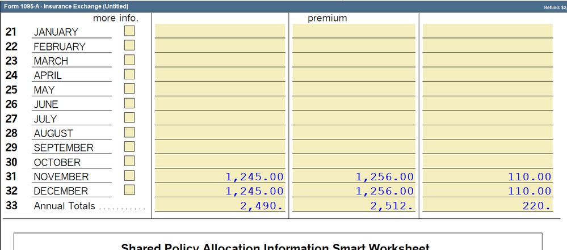This screenshot has width=567, height=250.
Task: Toggle the September more info checkbox
Action: click(129, 146)
